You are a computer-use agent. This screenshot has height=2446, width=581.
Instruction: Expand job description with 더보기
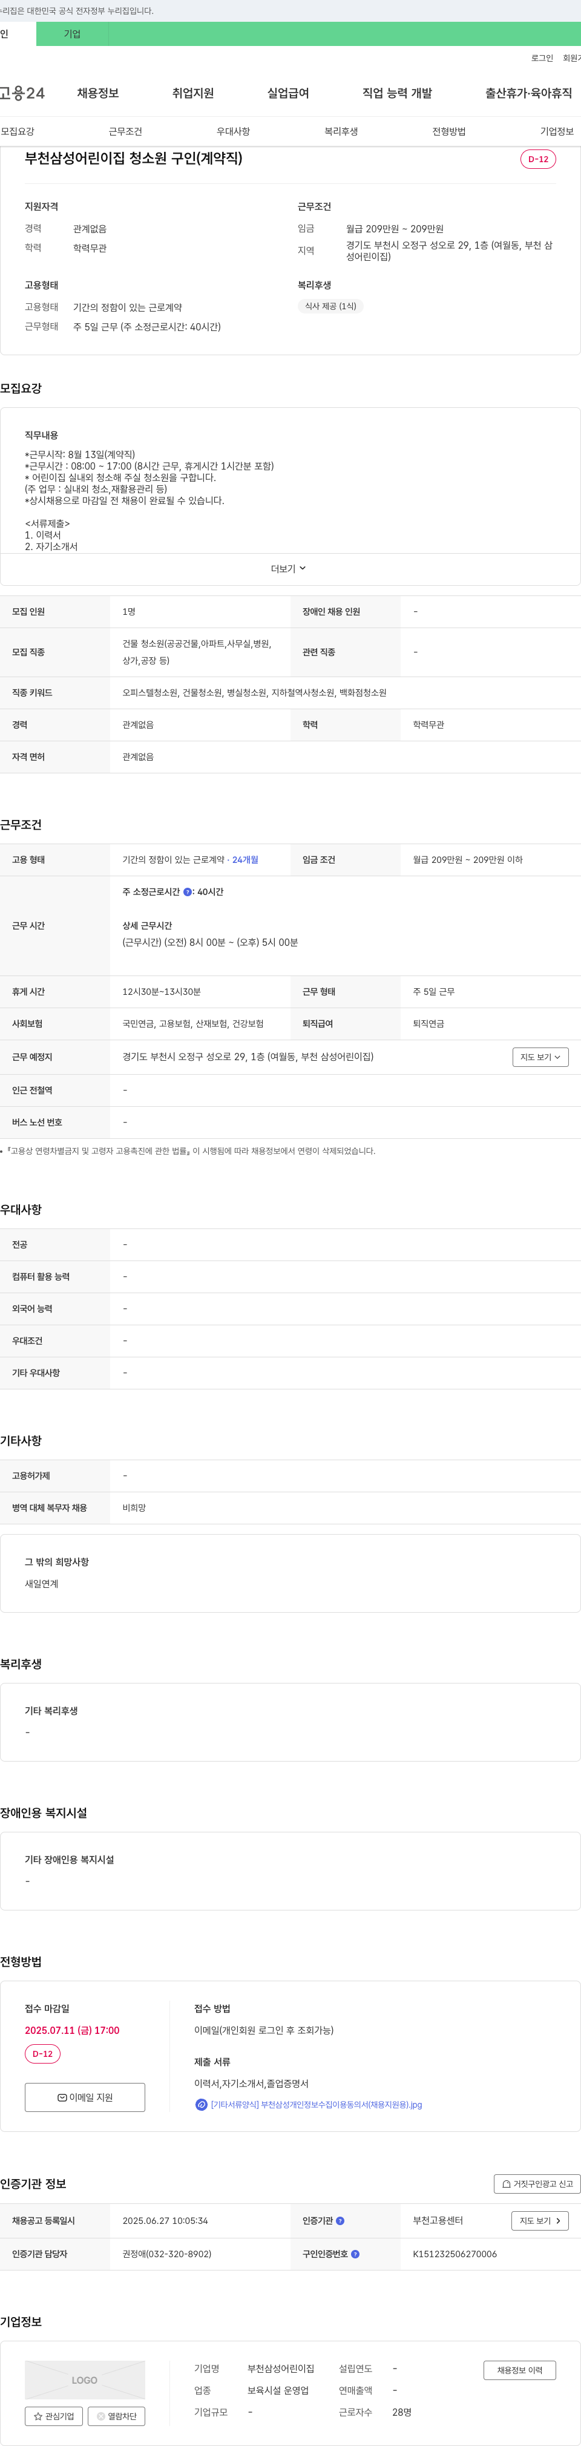click(x=289, y=569)
